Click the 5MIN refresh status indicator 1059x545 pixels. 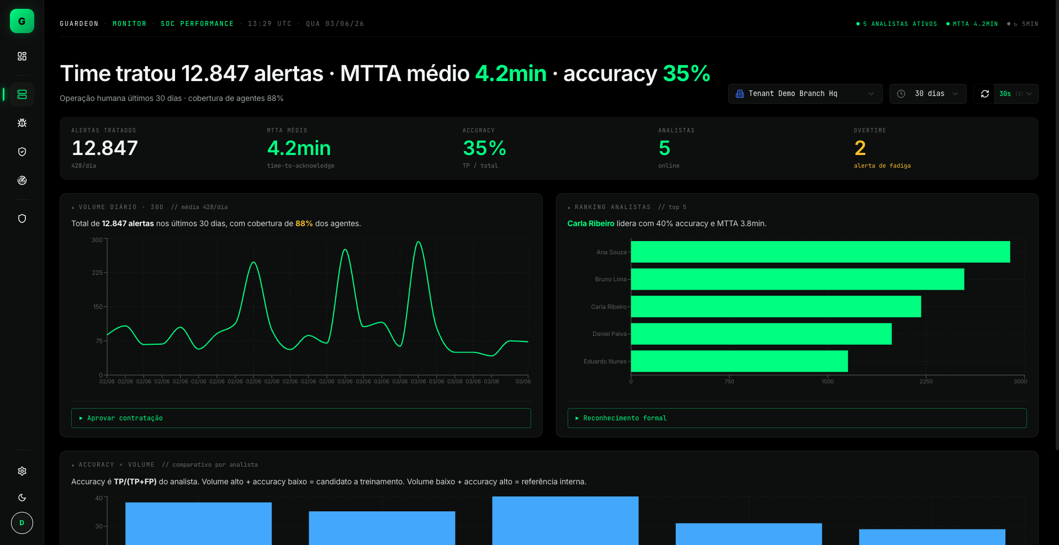[1023, 24]
